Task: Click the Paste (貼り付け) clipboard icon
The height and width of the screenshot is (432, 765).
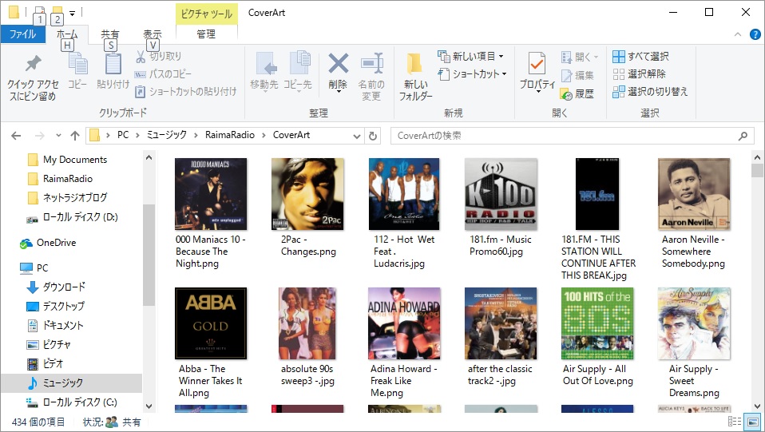Action: pos(113,63)
